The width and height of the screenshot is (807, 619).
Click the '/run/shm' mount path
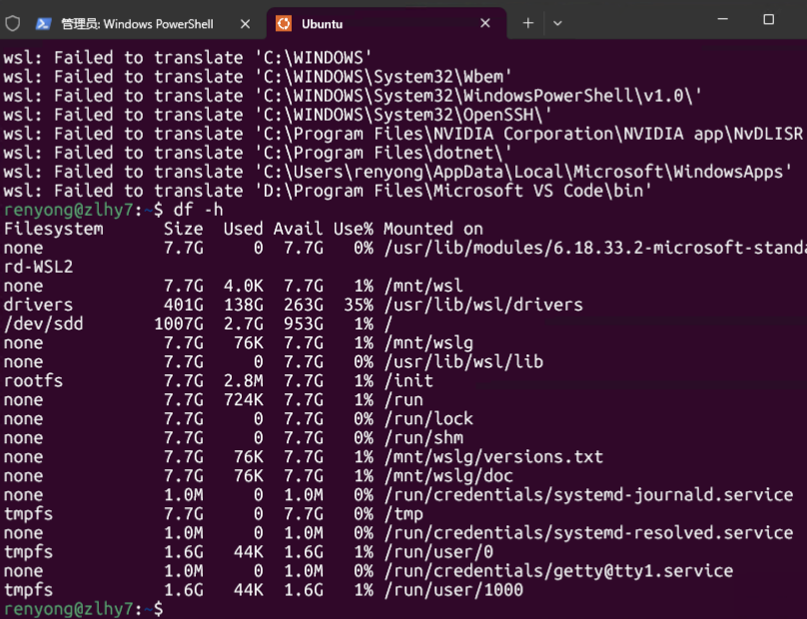[423, 438]
